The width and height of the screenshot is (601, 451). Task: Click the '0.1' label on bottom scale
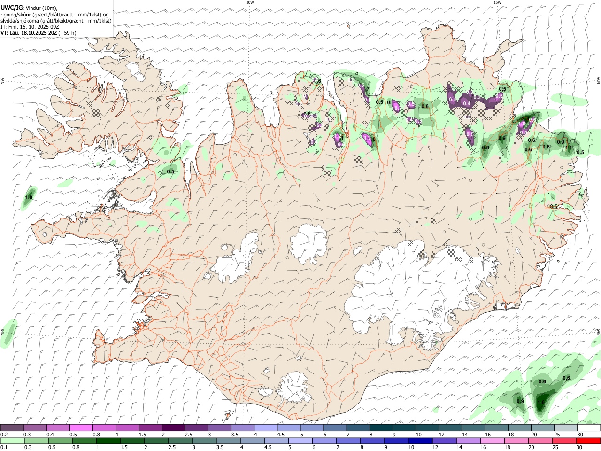[x=4, y=448]
